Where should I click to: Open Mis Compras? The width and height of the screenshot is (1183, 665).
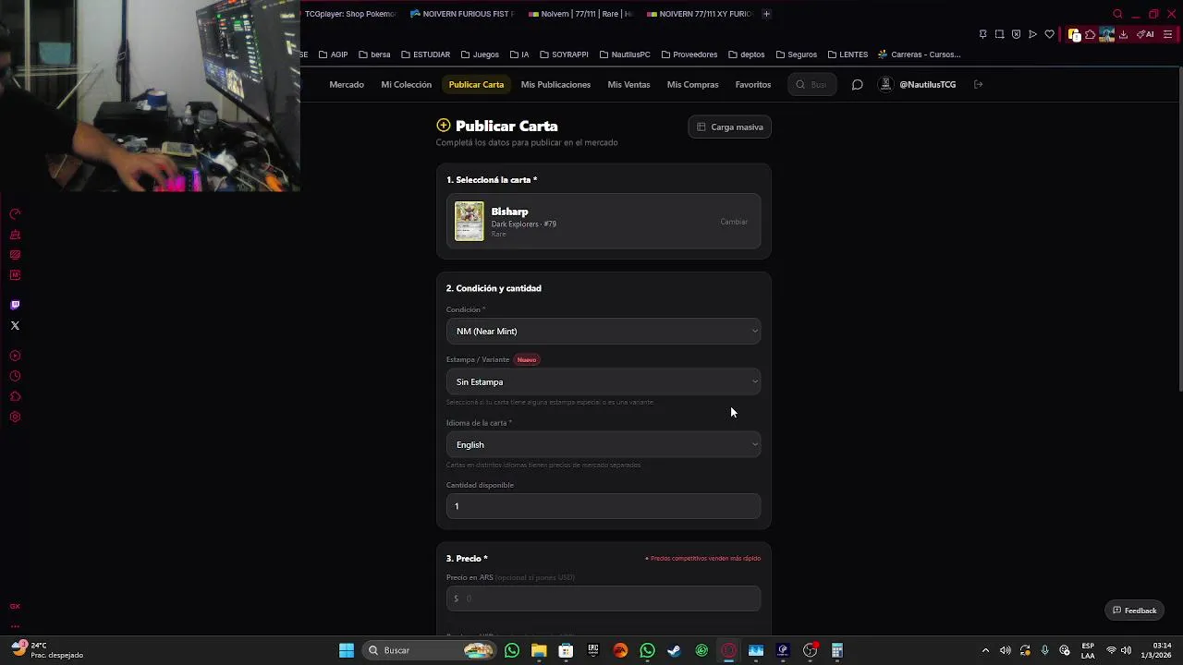pyautogui.click(x=692, y=85)
